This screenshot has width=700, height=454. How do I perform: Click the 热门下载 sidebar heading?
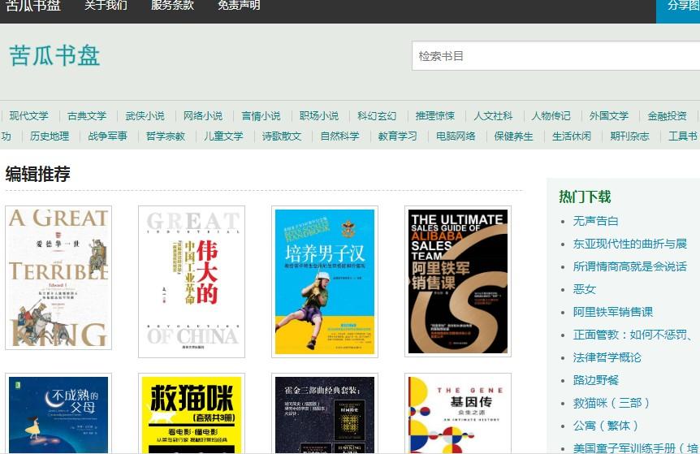(x=585, y=197)
